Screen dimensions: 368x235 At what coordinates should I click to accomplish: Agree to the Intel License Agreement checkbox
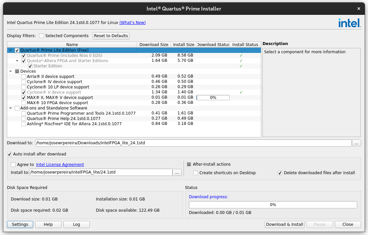pos(13,165)
